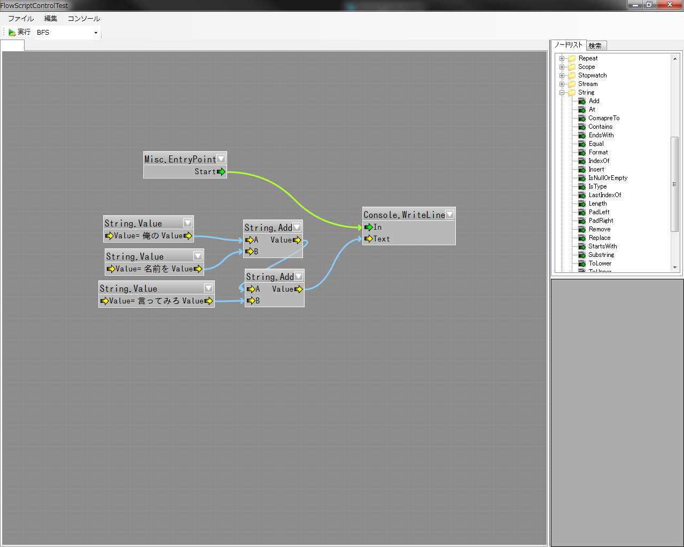Open the ファイル menu
The image size is (684, 547).
(x=20, y=19)
